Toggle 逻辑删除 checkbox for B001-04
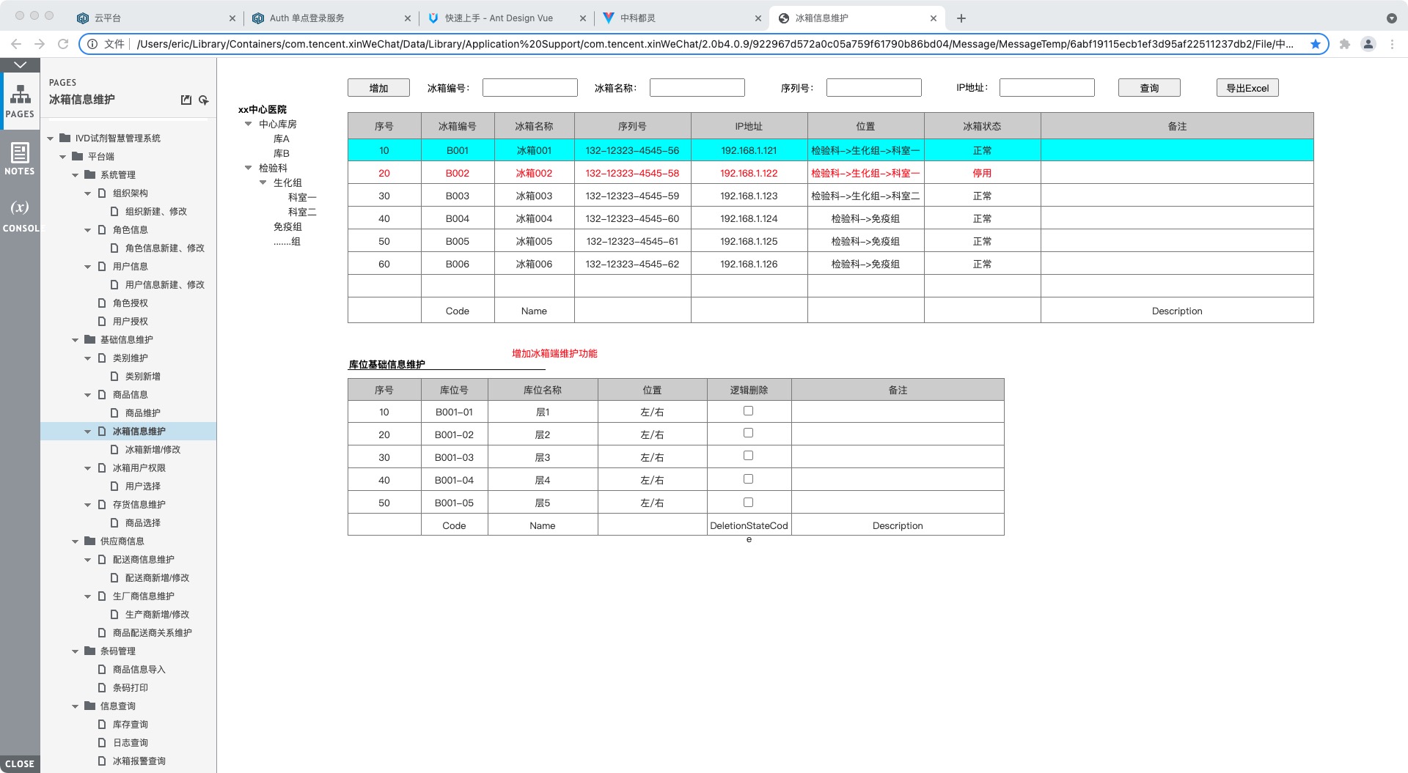The width and height of the screenshot is (1408, 773). tap(748, 479)
